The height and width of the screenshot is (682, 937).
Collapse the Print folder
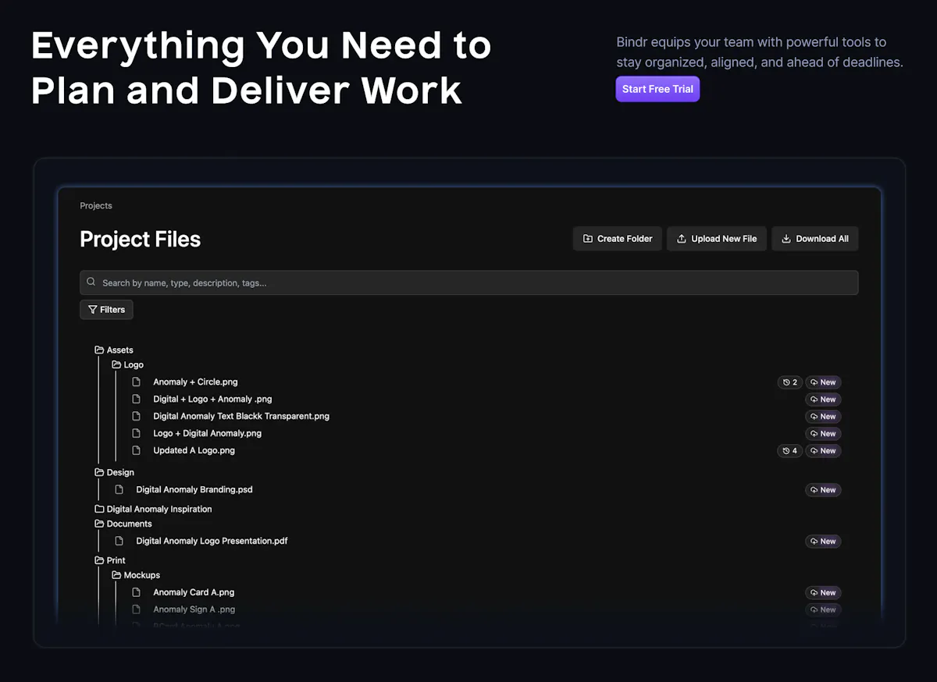pyautogui.click(x=110, y=561)
